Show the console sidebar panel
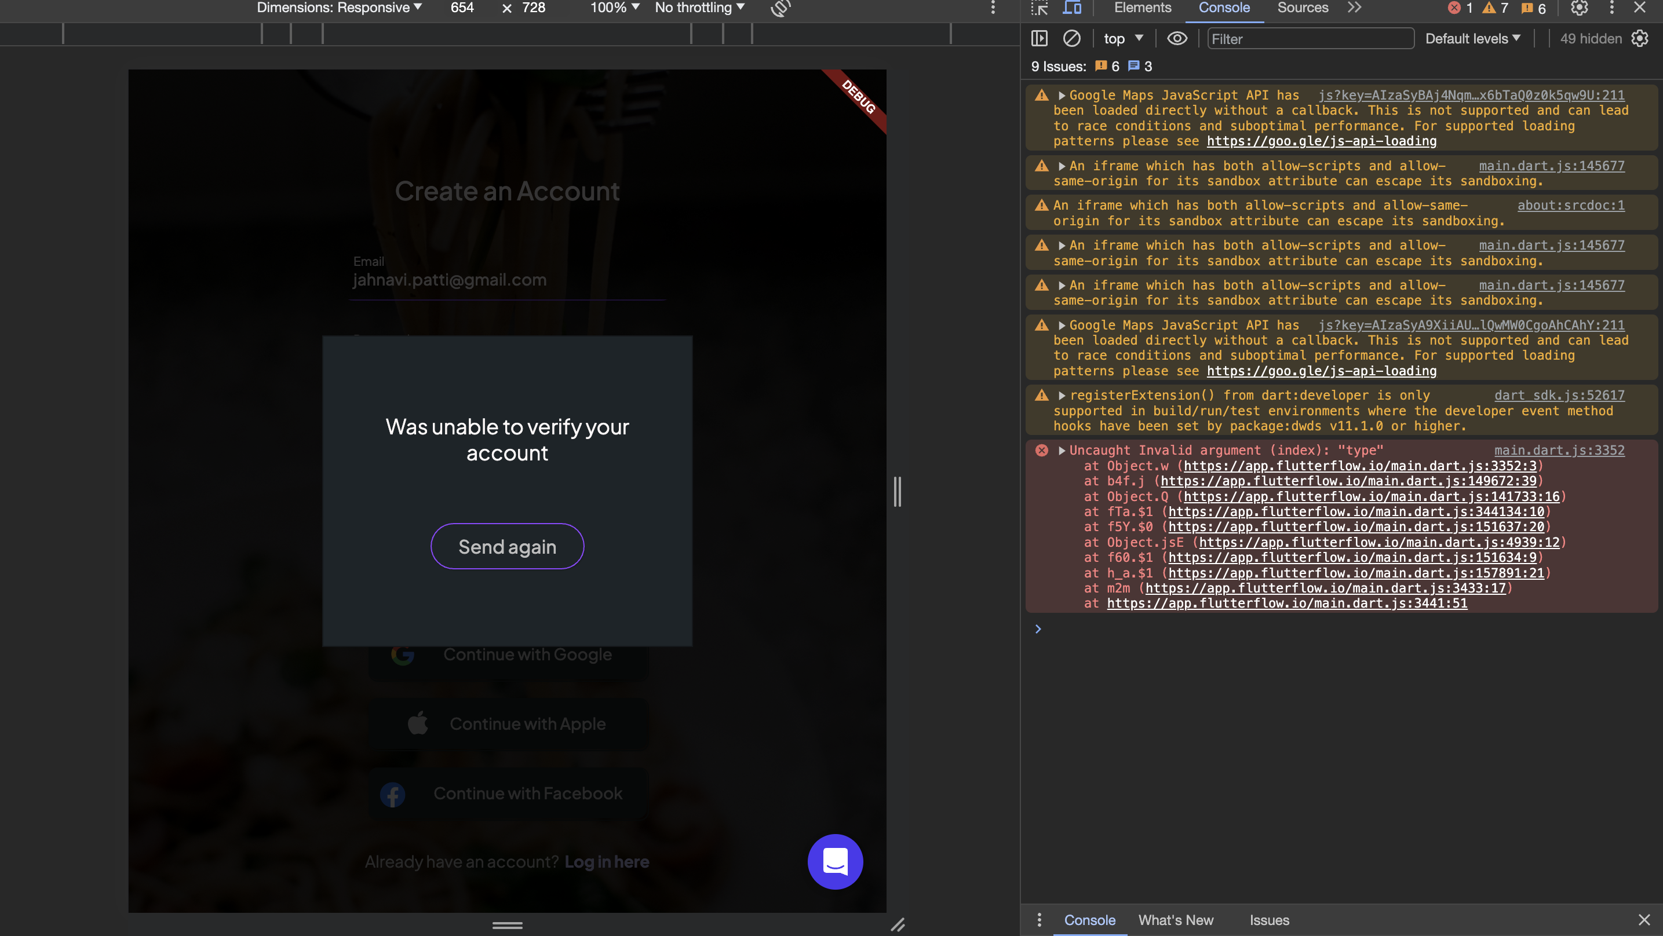 point(1040,38)
